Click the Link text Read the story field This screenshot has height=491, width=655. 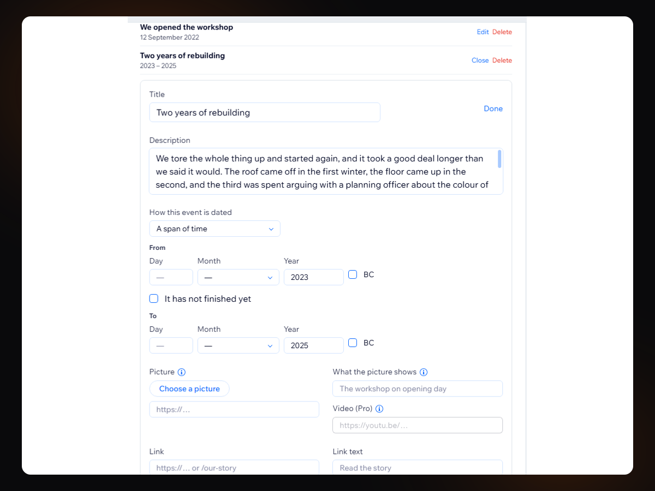point(418,468)
